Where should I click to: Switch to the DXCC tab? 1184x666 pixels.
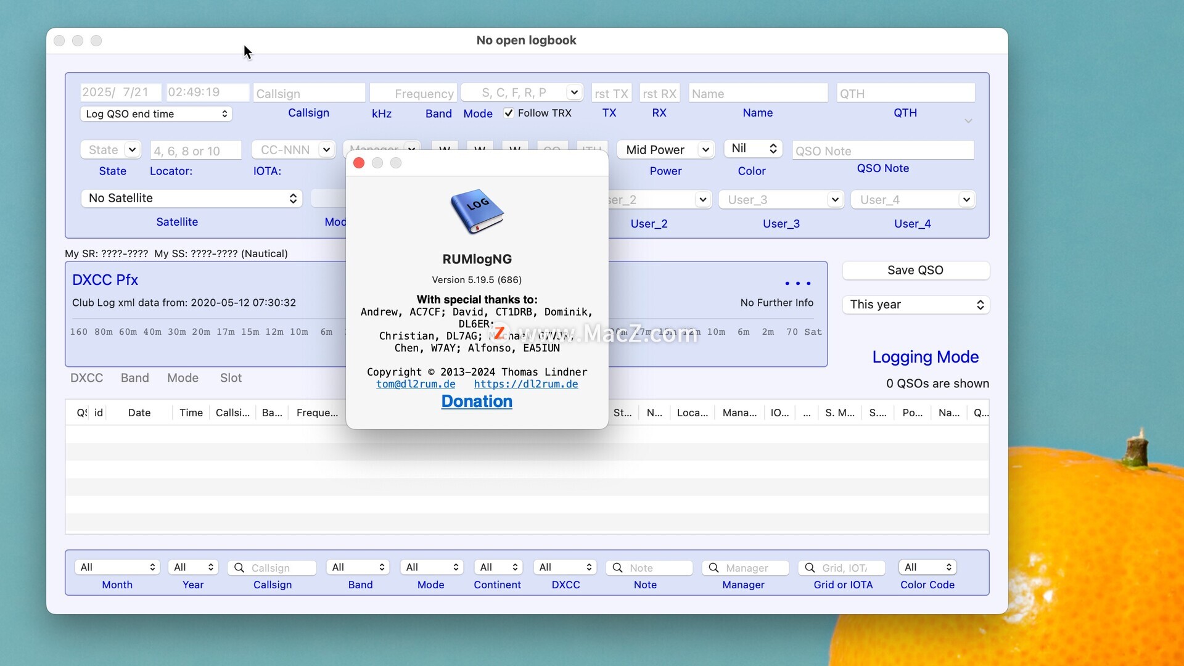tap(86, 378)
